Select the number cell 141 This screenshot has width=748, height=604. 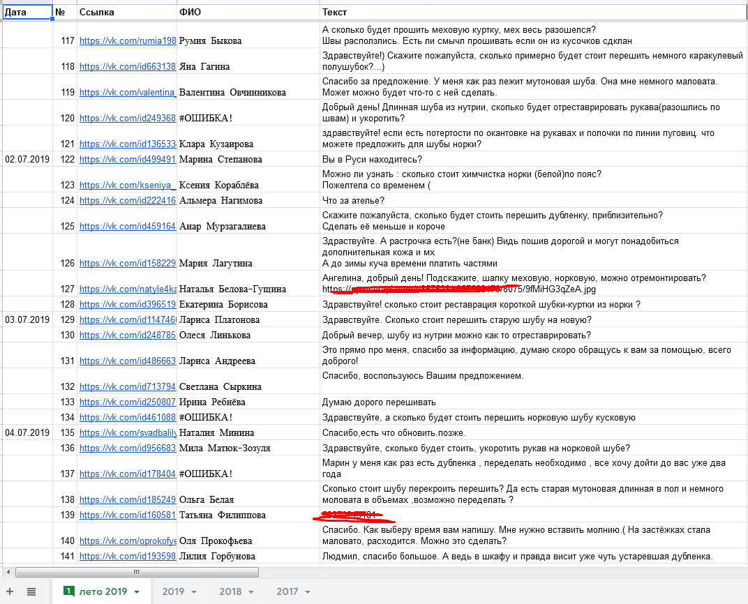[x=65, y=556]
